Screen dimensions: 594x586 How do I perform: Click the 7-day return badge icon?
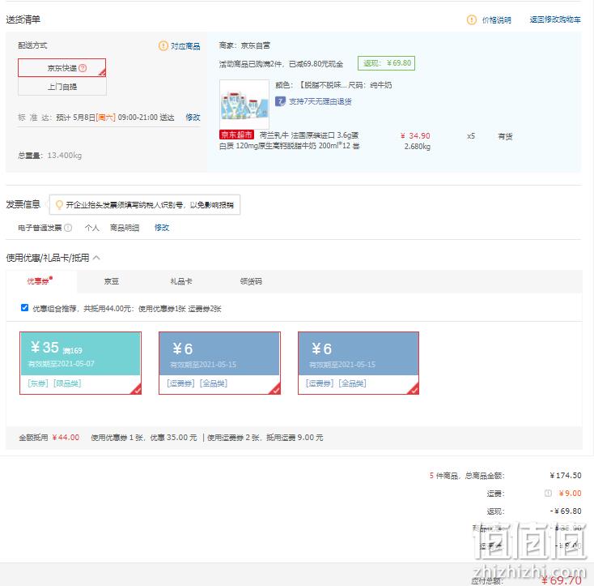(x=280, y=101)
